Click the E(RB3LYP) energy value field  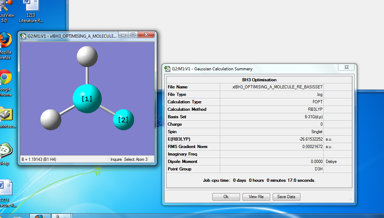[272, 139]
